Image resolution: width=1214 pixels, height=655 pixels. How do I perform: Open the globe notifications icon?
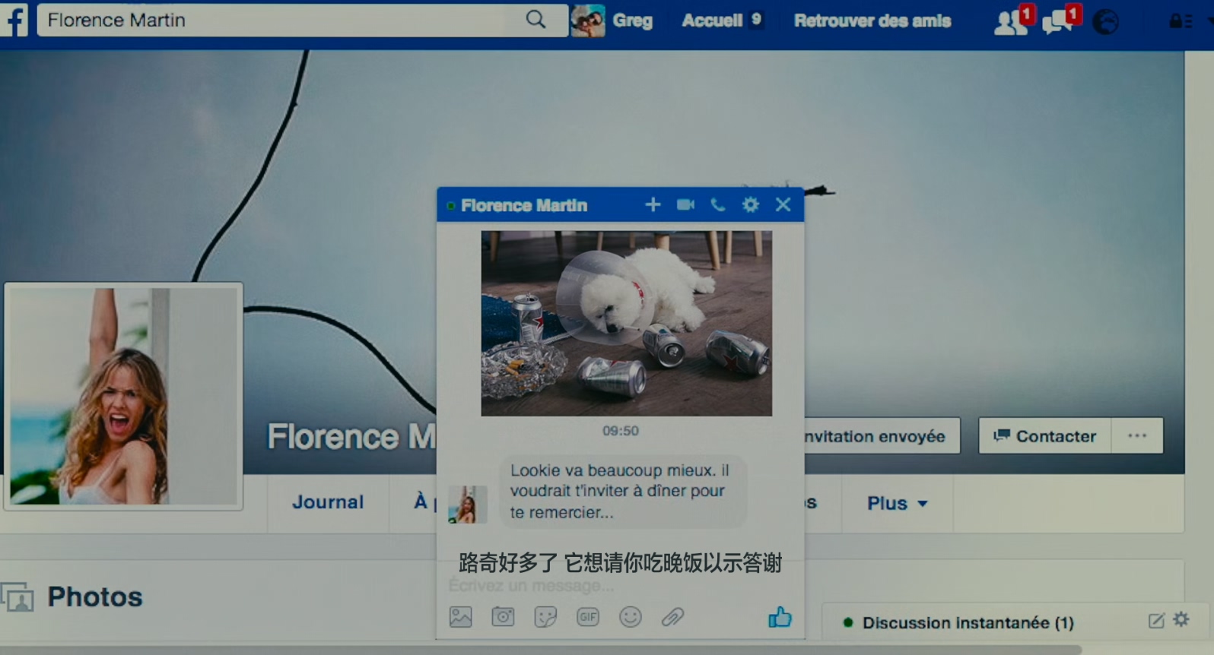(1105, 22)
